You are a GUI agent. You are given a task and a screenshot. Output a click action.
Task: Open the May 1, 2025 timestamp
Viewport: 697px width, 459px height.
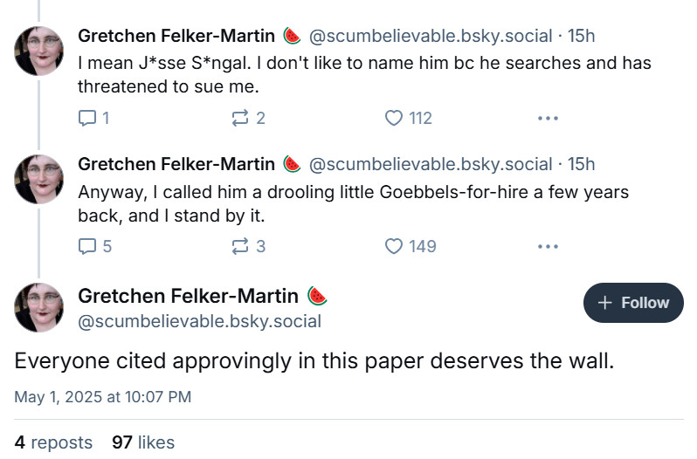click(x=103, y=397)
